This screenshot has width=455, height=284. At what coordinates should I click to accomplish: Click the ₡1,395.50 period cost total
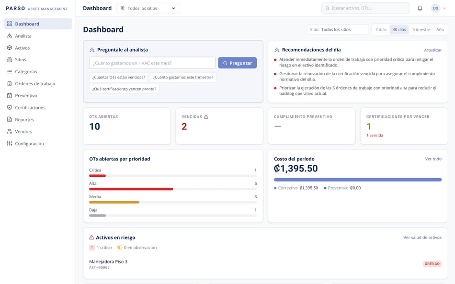click(296, 168)
